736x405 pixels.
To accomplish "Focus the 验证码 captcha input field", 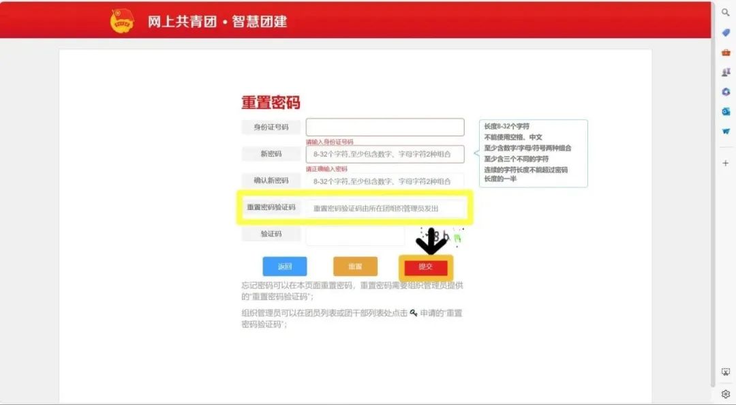I will tap(355, 236).
